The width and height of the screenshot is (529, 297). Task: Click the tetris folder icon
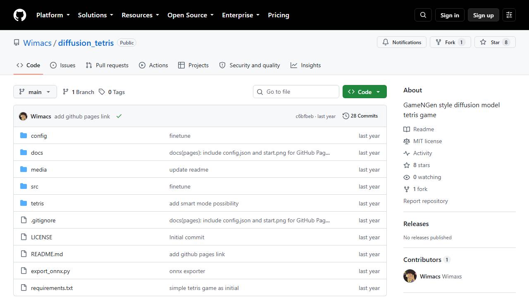coord(24,203)
